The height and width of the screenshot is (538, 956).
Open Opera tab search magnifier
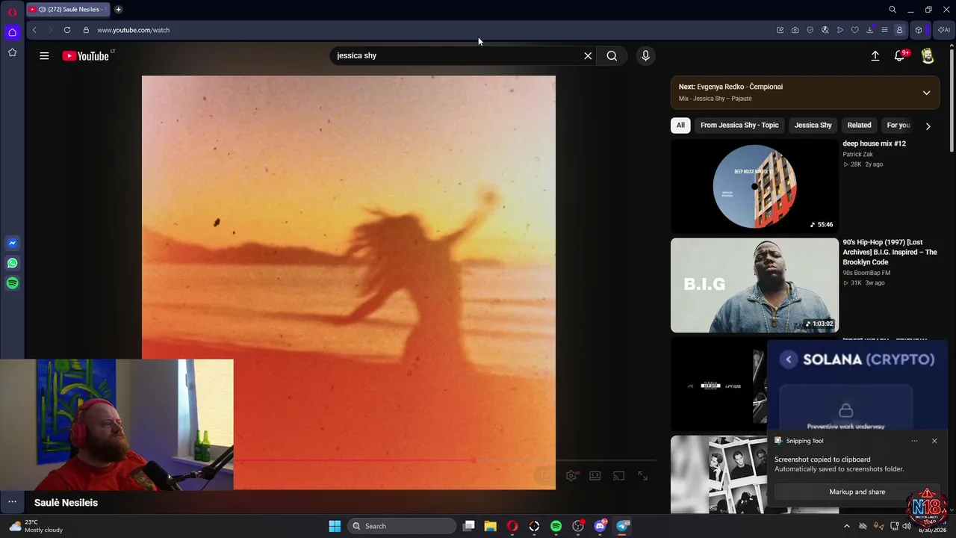[x=893, y=10]
